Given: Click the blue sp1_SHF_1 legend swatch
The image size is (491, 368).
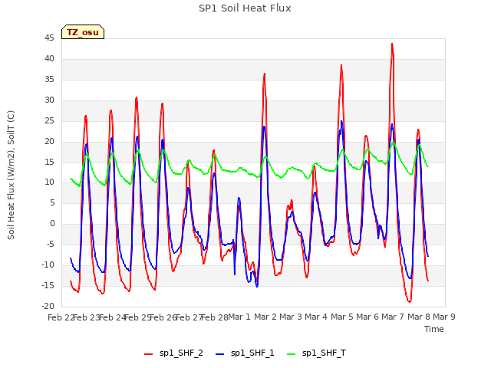Looking at the screenshot, I should pos(220,354).
